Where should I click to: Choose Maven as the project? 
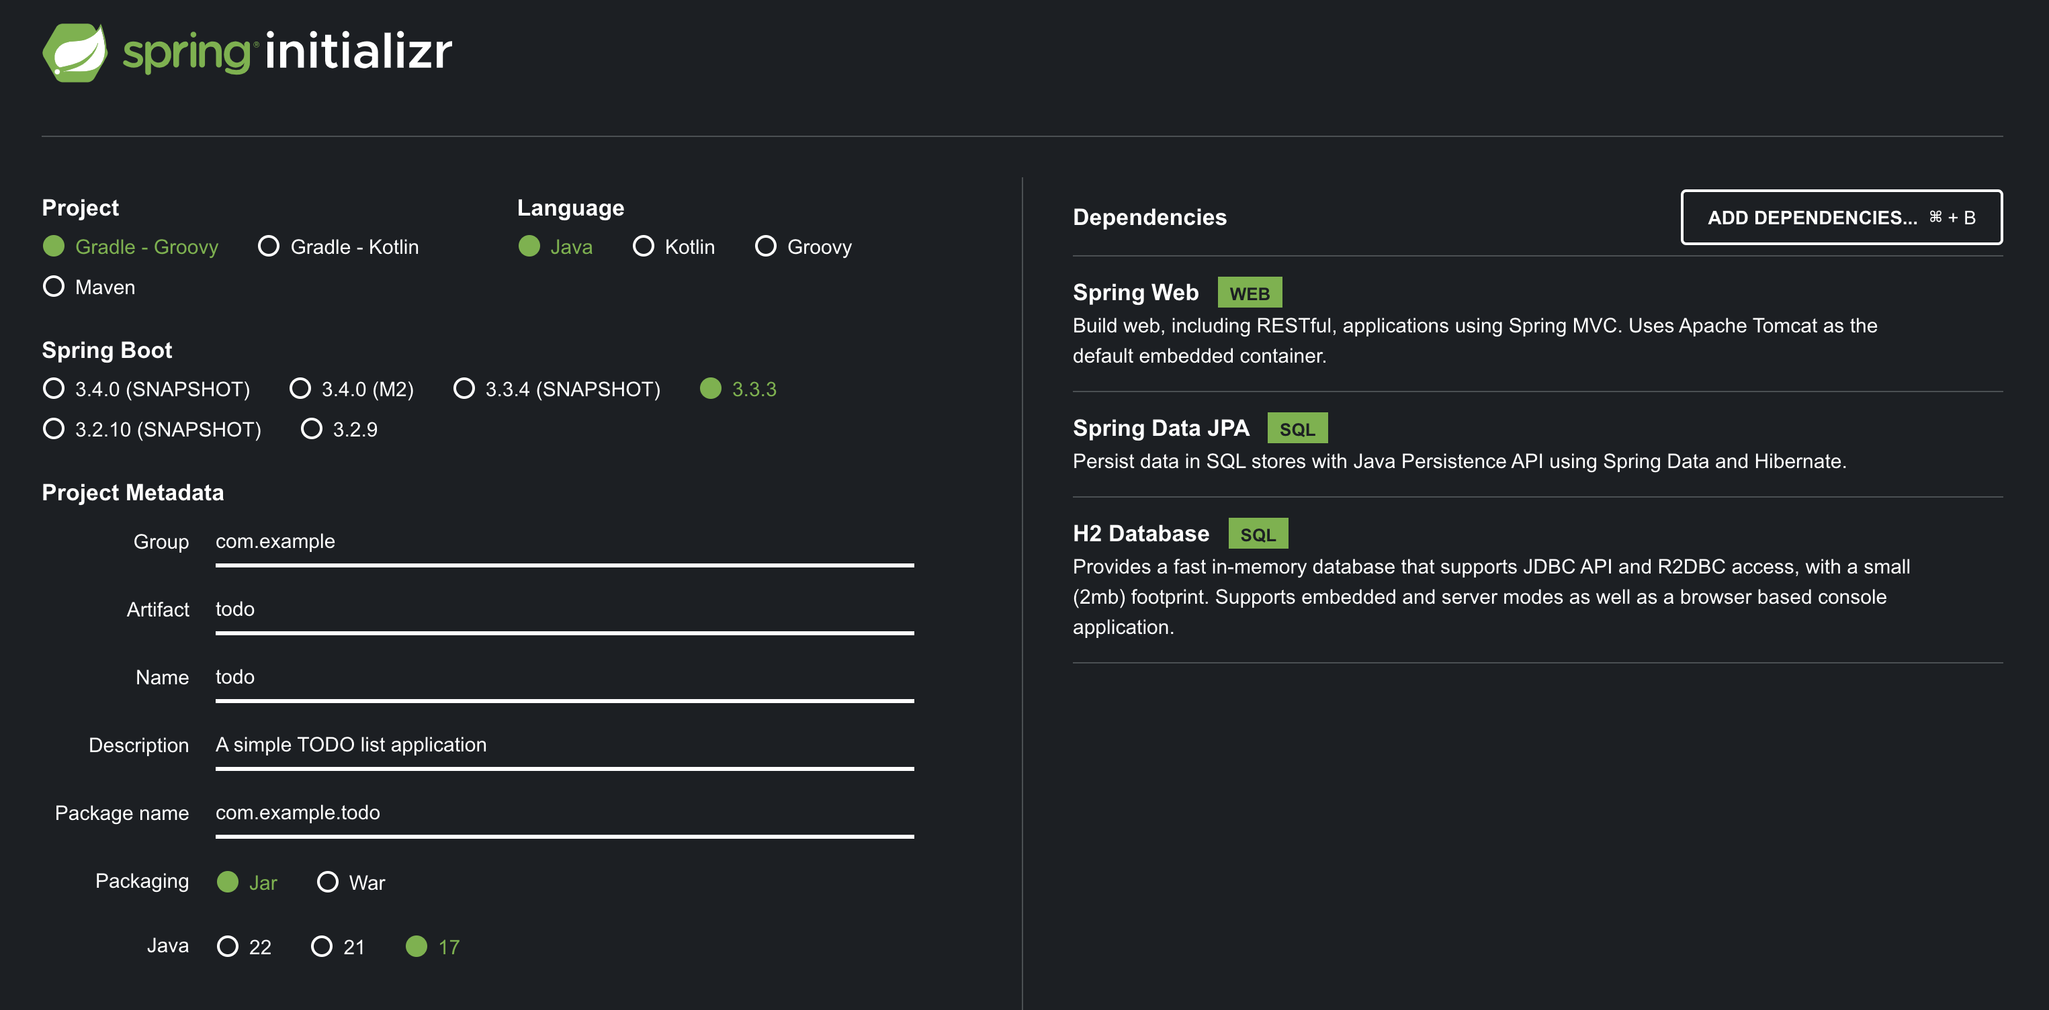point(53,286)
